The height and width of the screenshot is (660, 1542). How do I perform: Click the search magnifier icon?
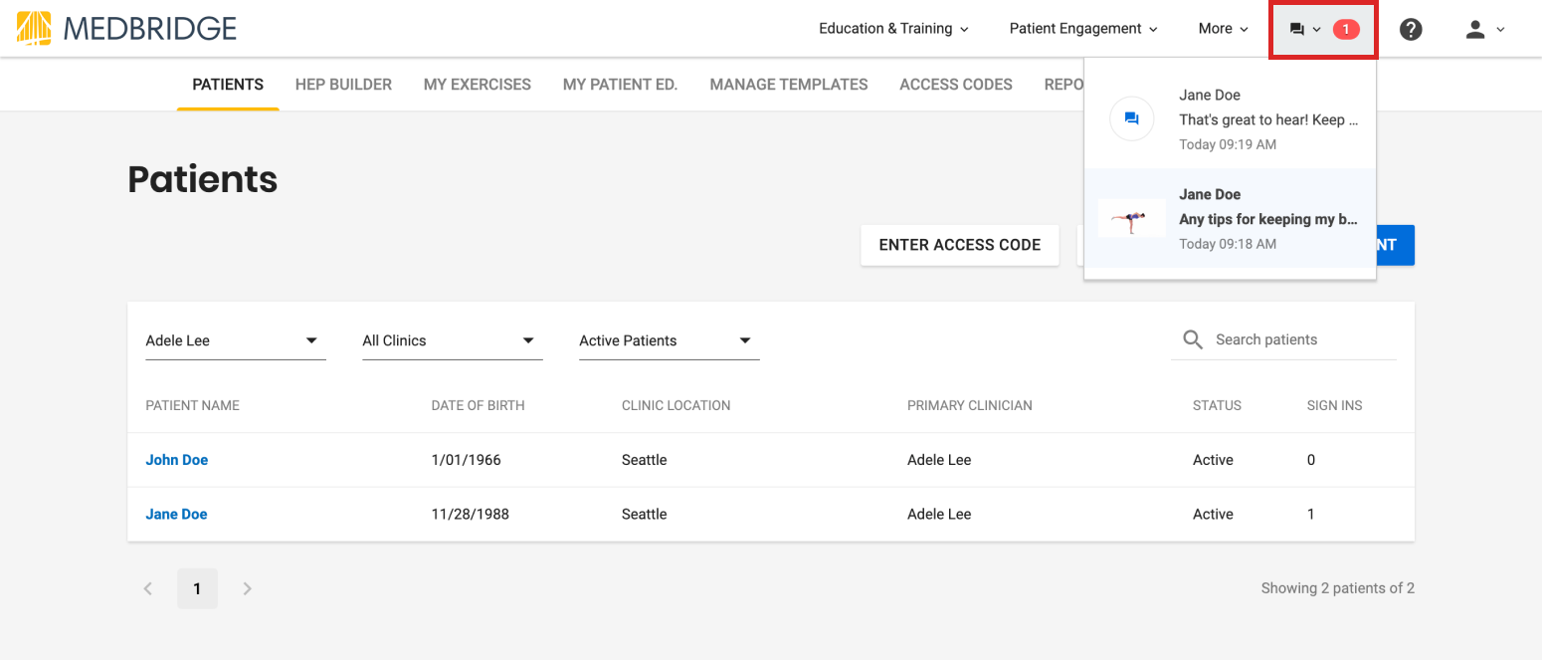(x=1193, y=340)
